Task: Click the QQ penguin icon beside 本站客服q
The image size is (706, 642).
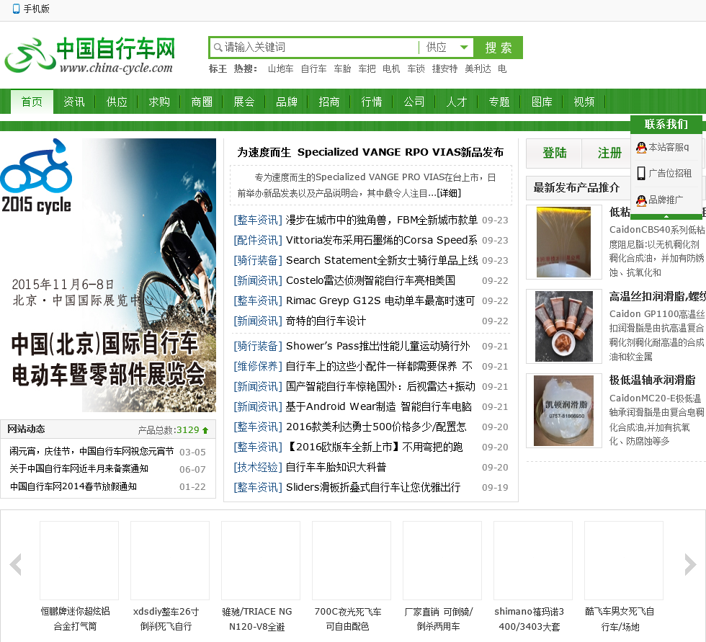Action: click(x=641, y=147)
